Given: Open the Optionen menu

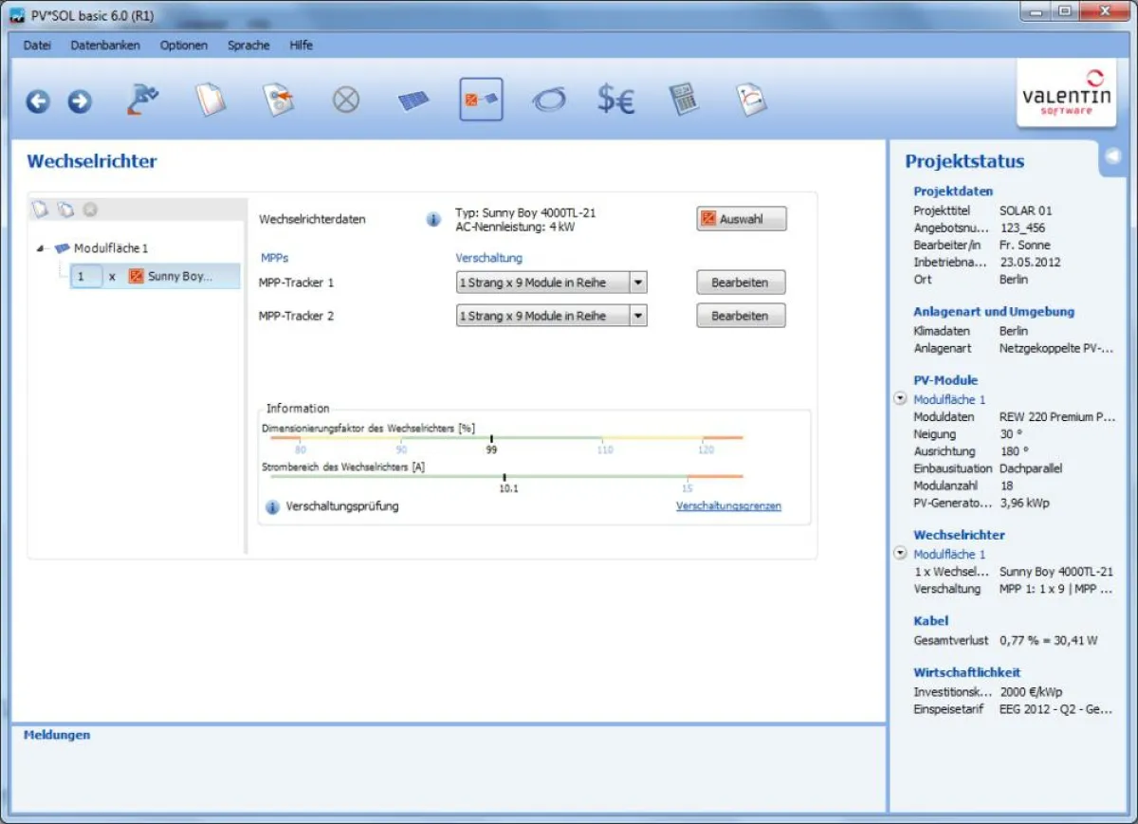Looking at the screenshot, I should coord(183,45).
